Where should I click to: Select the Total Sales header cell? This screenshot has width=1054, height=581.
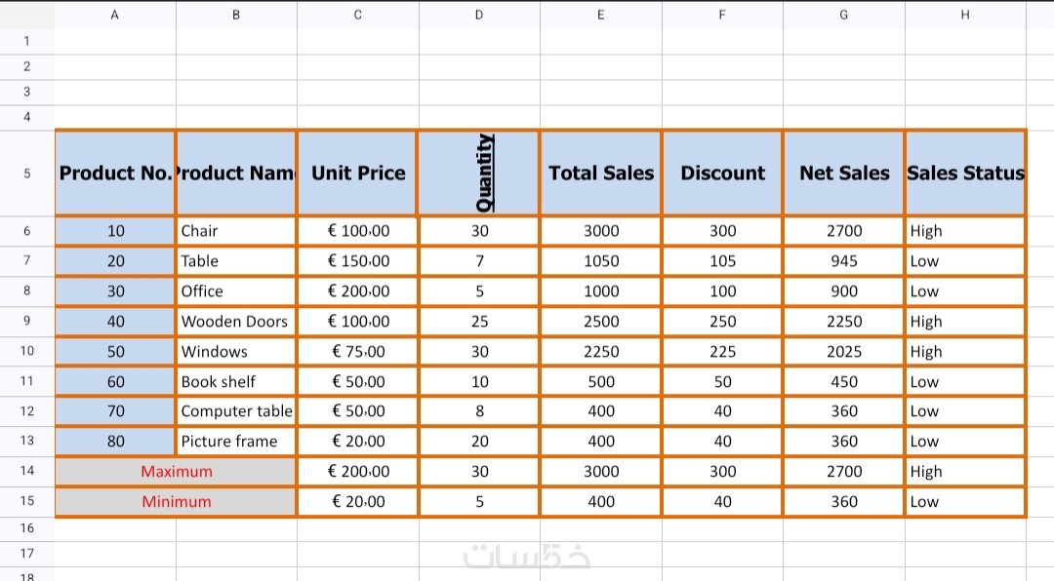[601, 173]
